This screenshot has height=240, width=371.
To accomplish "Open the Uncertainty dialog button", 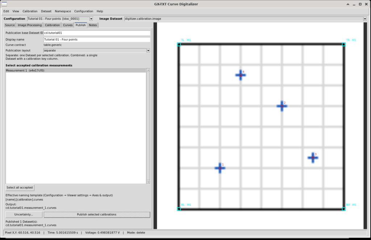I will coord(24,215).
